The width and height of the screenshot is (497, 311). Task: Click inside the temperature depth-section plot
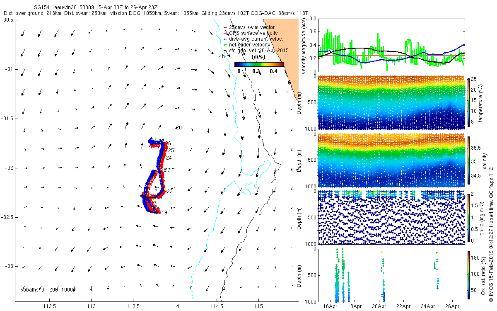click(x=391, y=102)
